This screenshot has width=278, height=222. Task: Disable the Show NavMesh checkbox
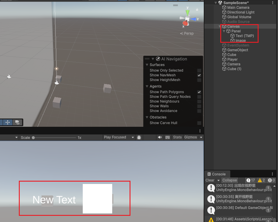tap(199, 75)
